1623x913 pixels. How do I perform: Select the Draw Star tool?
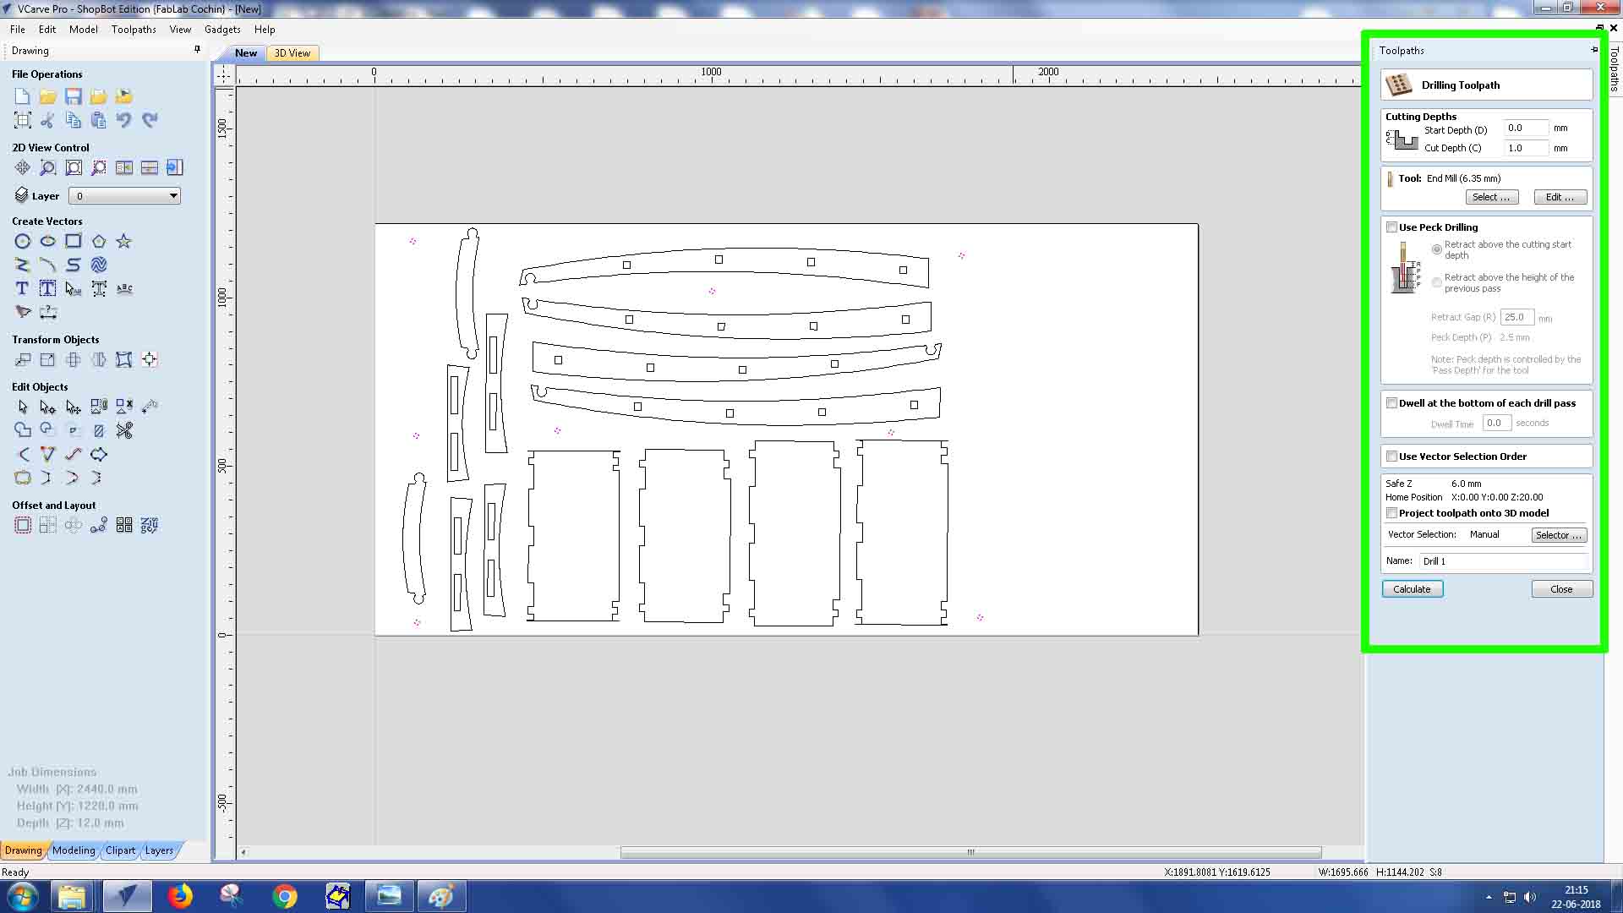(124, 242)
